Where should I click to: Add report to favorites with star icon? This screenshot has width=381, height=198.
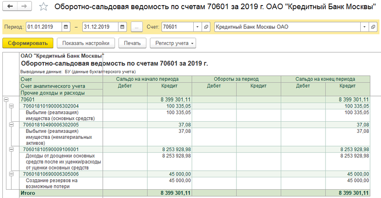[x=43, y=7]
